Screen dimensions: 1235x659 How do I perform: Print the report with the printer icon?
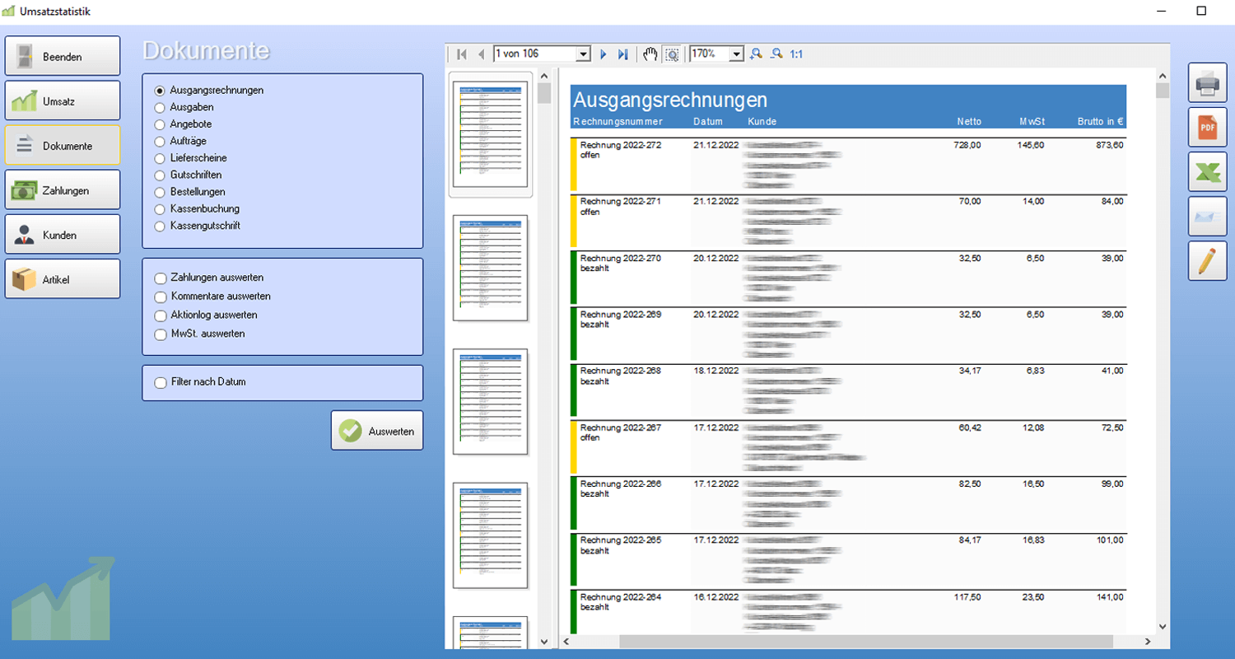1207,82
